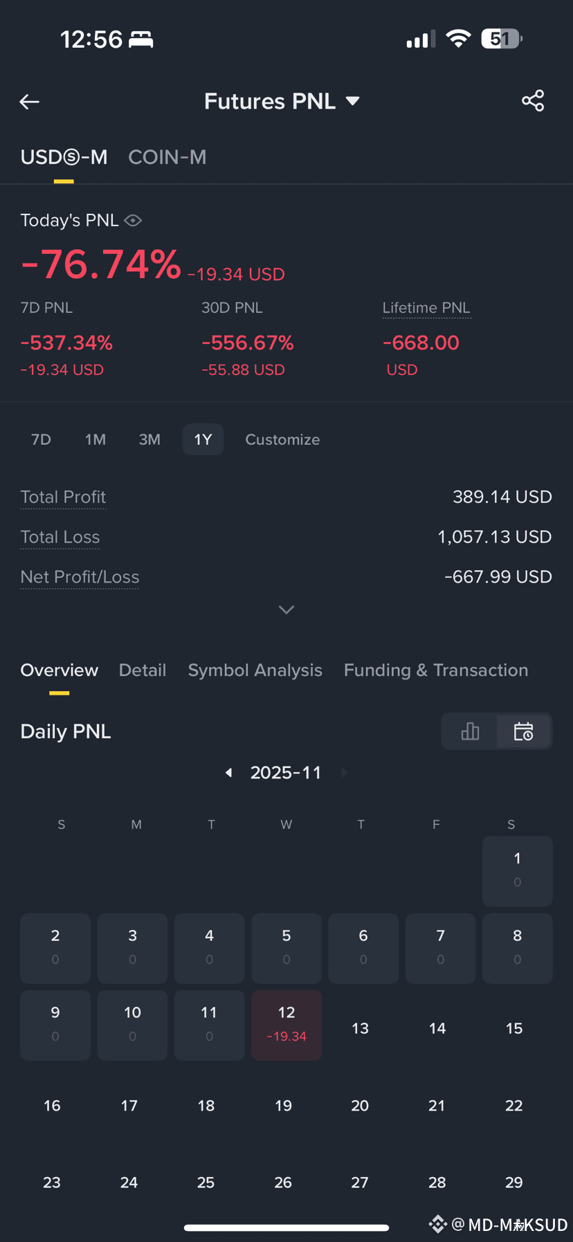
Task: Select day 12 with -19.34 loss
Action: point(286,1025)
